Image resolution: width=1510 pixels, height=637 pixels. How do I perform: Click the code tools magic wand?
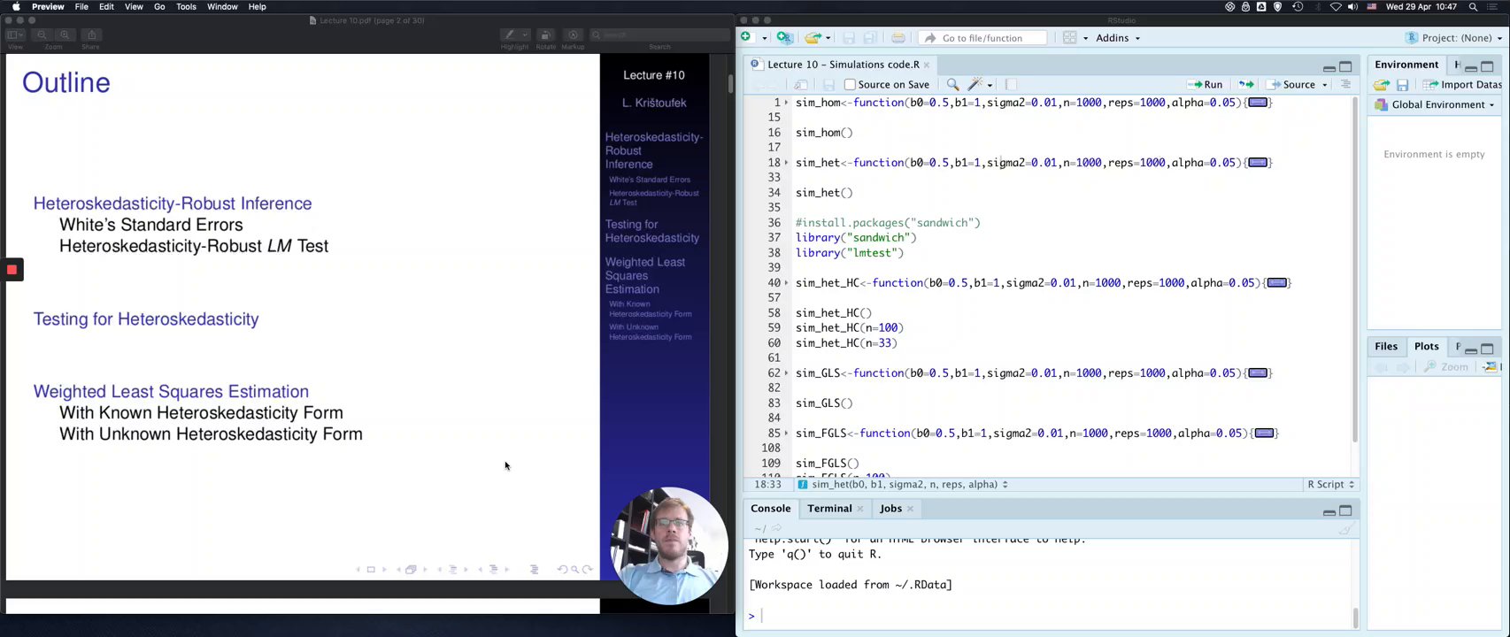tap(975, 84)
